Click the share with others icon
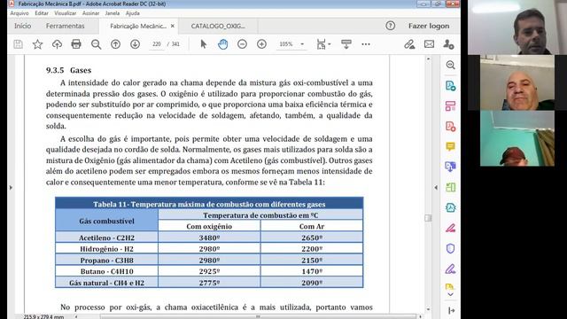567x319 pixels. point(448,44)
